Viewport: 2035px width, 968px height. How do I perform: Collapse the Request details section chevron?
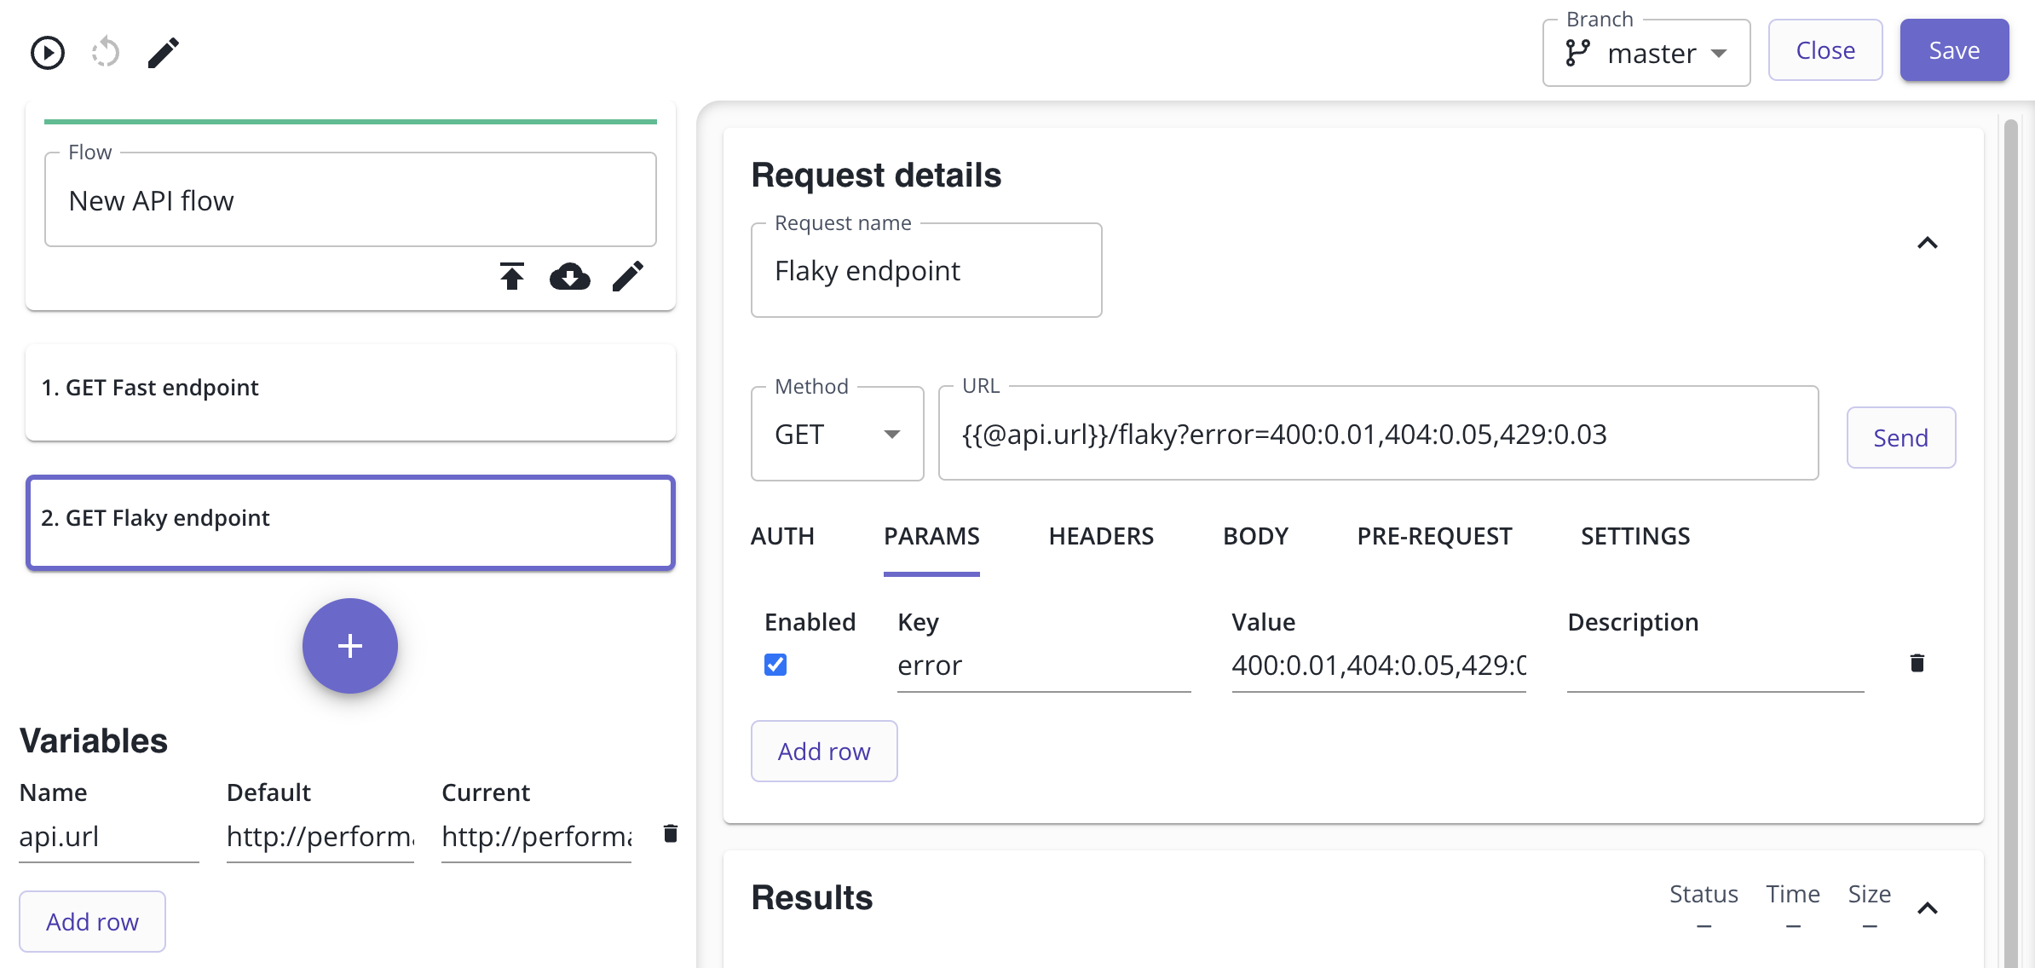pyautogui.click(x=1927, y=244)
